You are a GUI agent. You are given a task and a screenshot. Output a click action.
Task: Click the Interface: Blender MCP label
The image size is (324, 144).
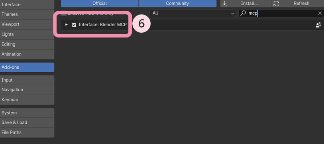click(x=102, y=25)
